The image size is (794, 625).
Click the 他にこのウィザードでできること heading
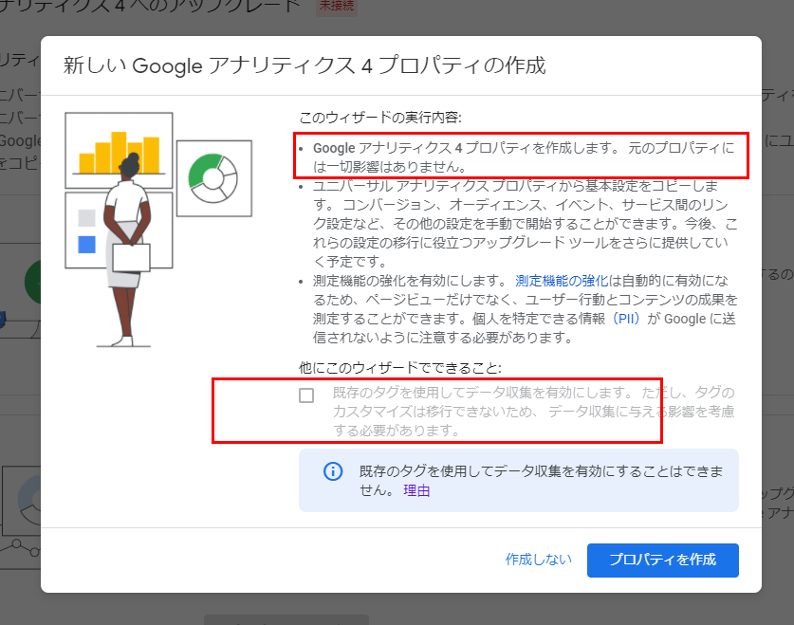[x=399, y=367]
